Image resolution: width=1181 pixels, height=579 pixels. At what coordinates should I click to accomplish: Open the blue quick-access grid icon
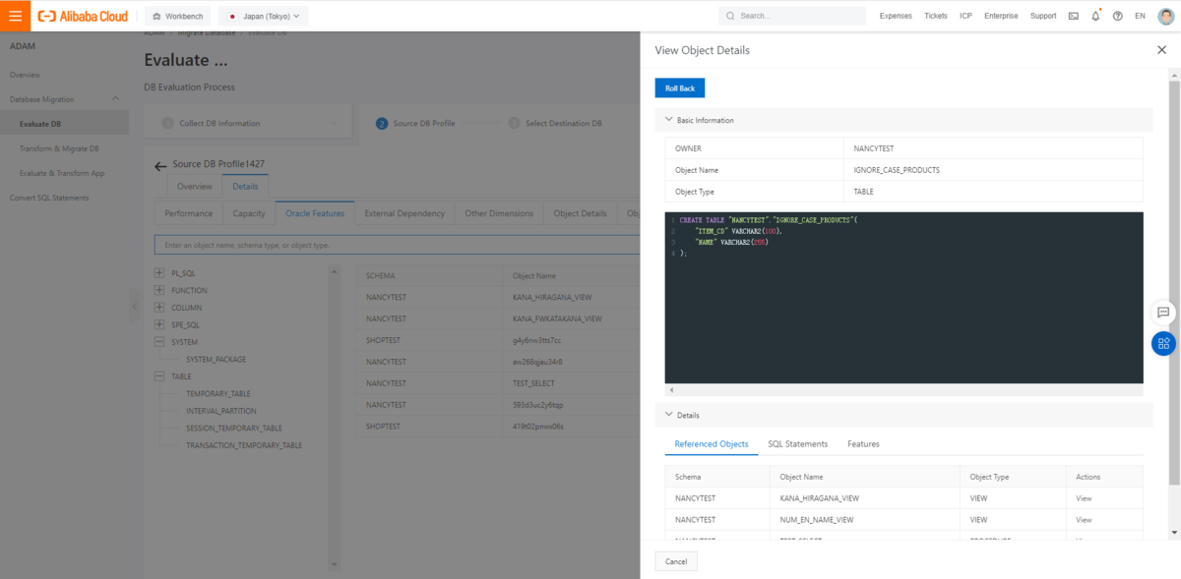click(x=1163, y=343)
